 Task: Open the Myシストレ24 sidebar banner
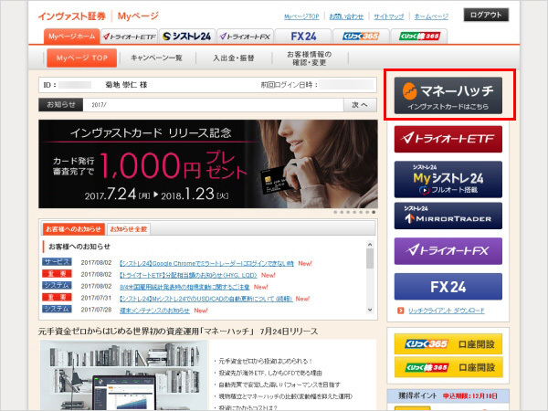click(448, 179)
